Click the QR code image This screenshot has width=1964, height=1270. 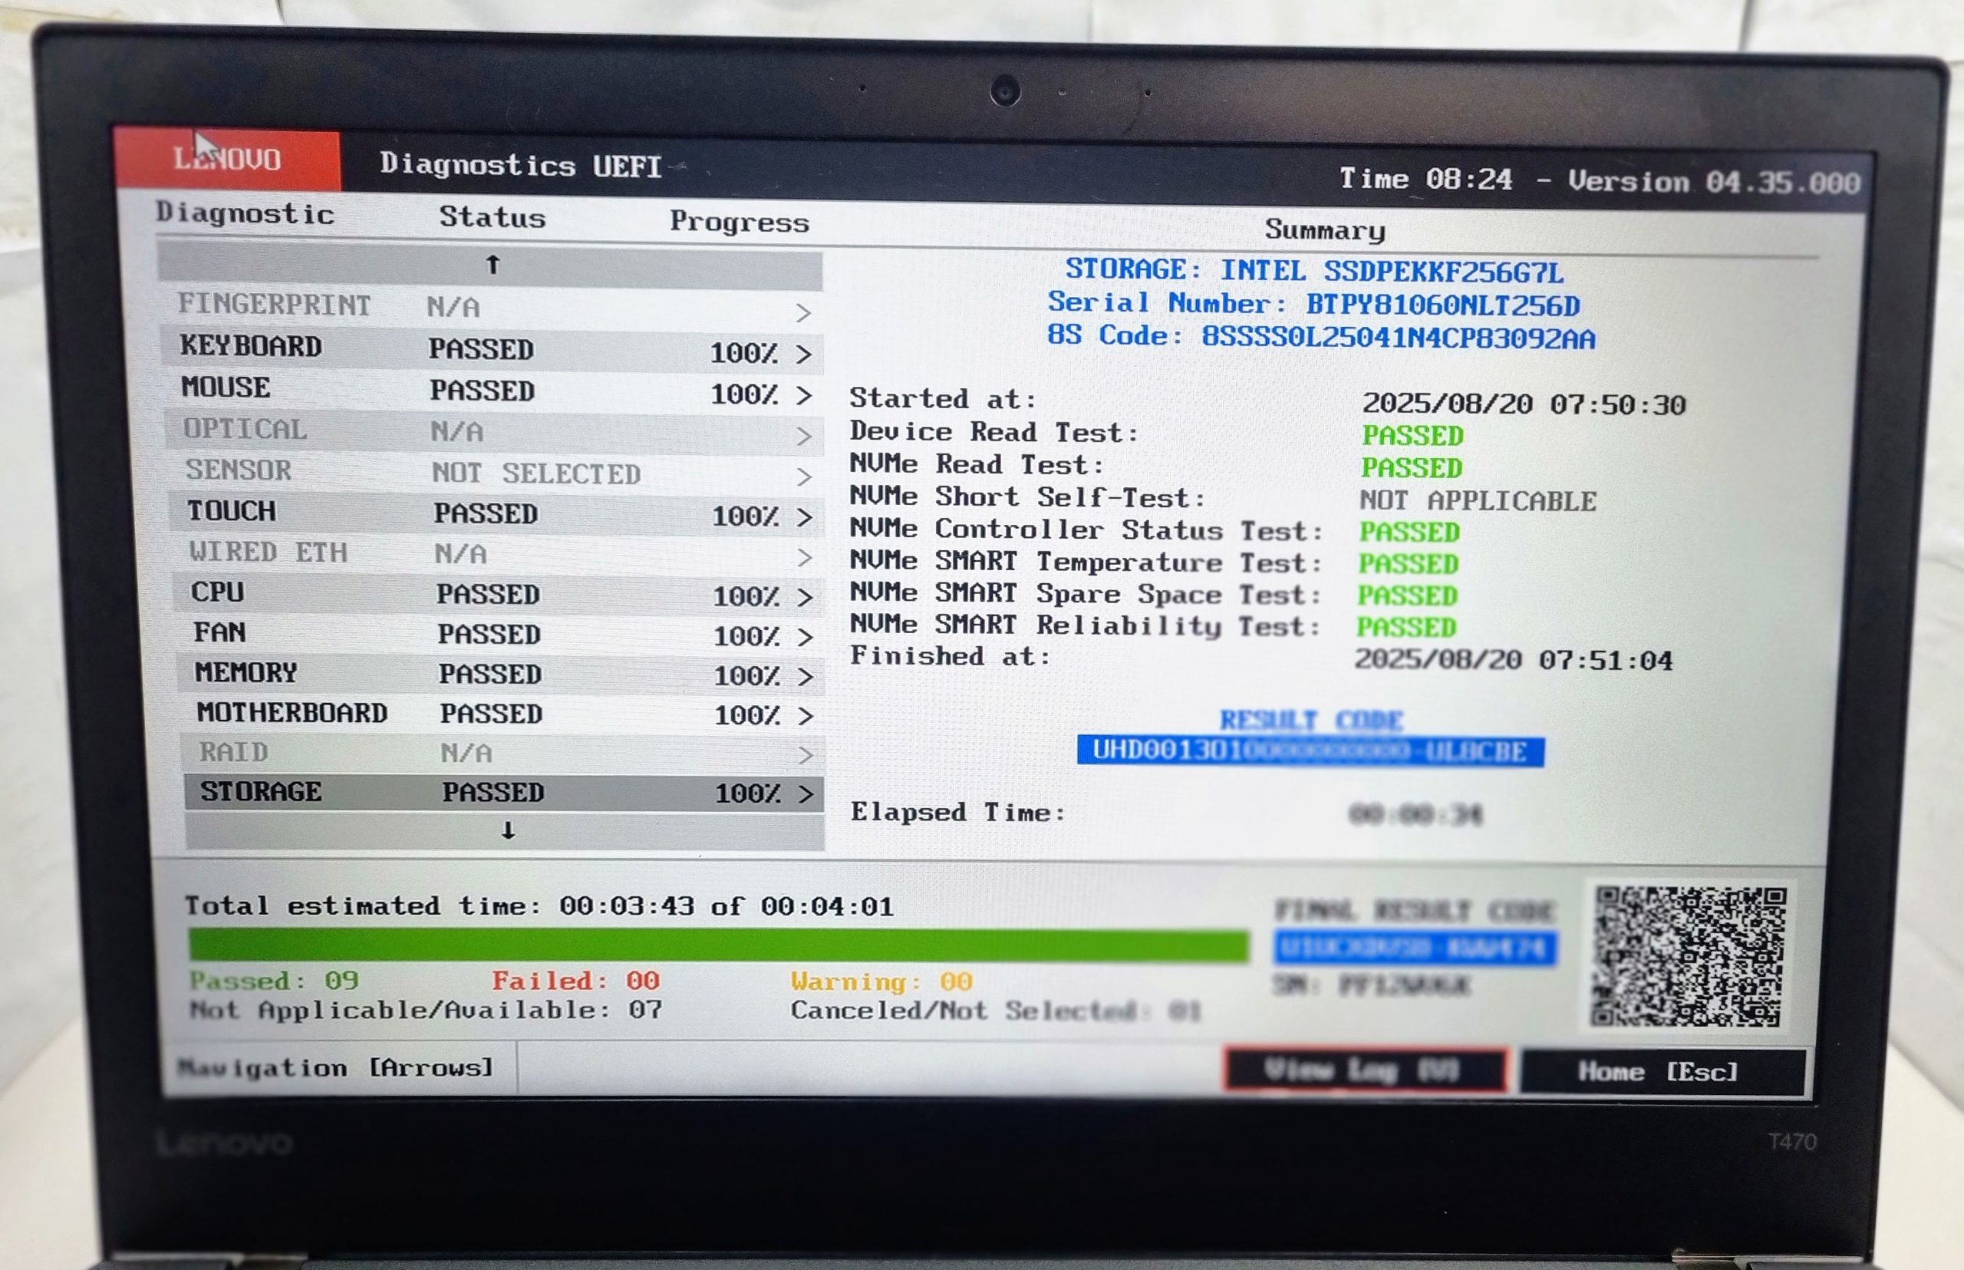pos(1688,957)
